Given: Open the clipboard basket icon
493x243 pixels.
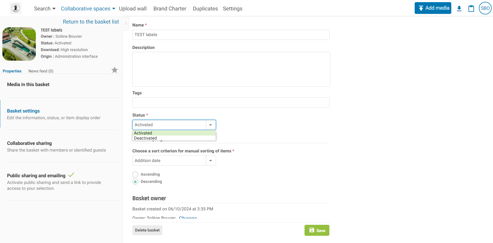Looking at the screenshot, I should coord(471,9).
